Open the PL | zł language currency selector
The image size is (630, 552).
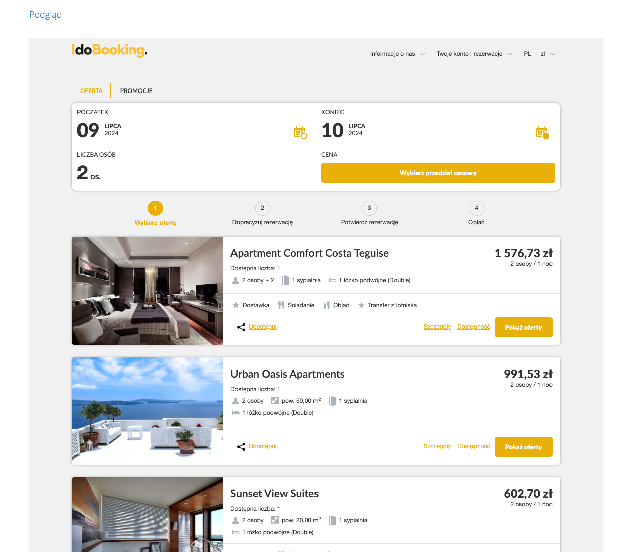point(539,54)
